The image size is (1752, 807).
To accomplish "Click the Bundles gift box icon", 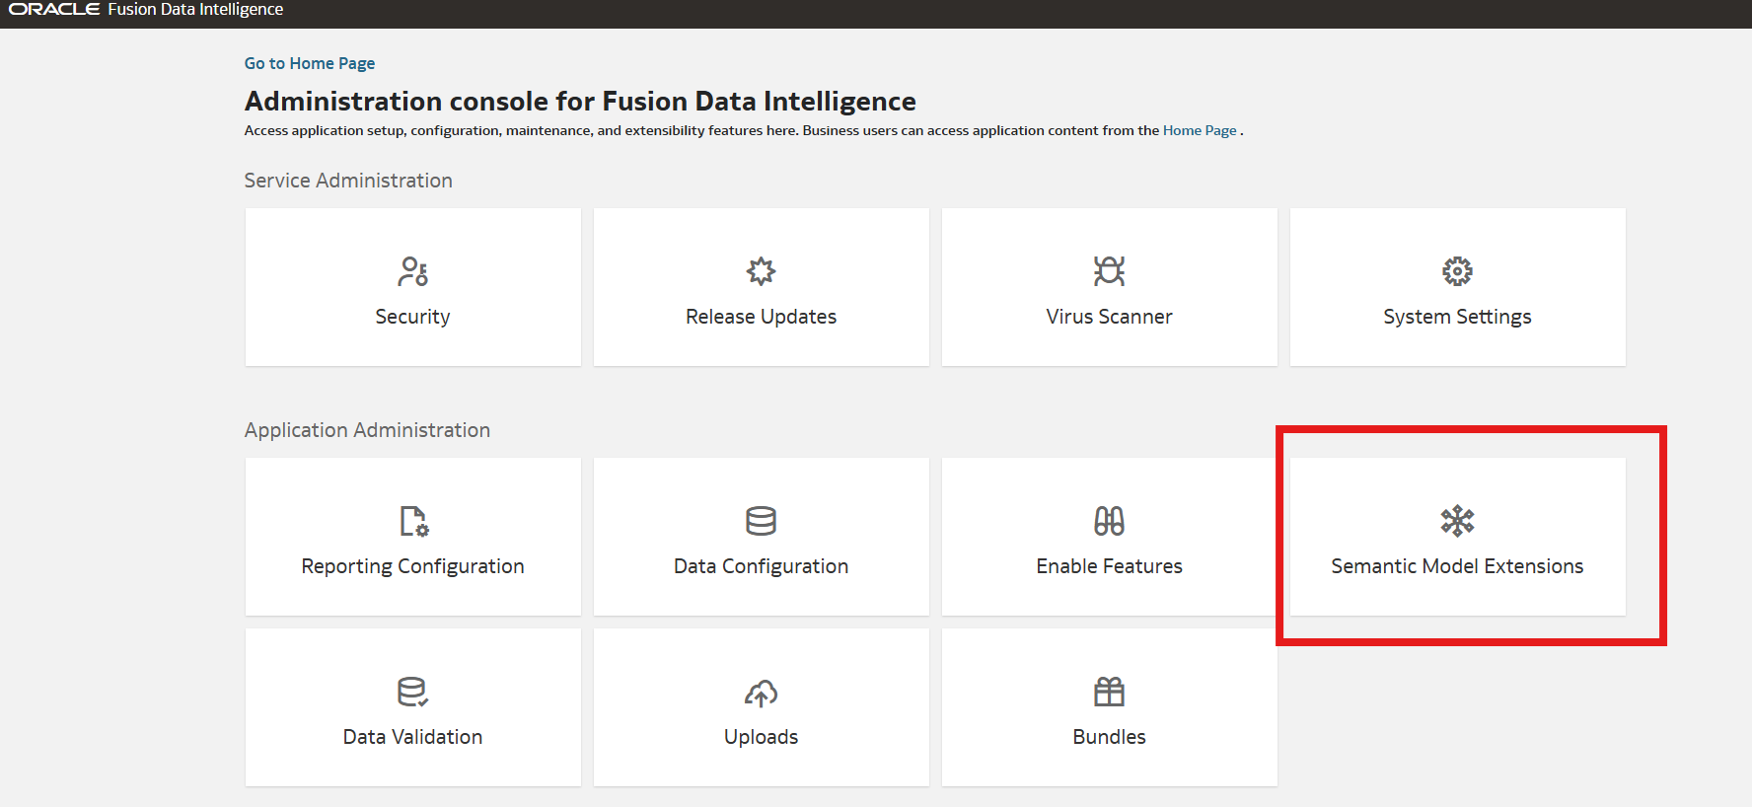I will tap(1109, 692).
